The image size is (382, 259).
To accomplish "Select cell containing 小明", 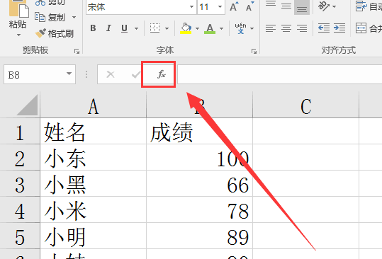I will click(x=94, y=236).
